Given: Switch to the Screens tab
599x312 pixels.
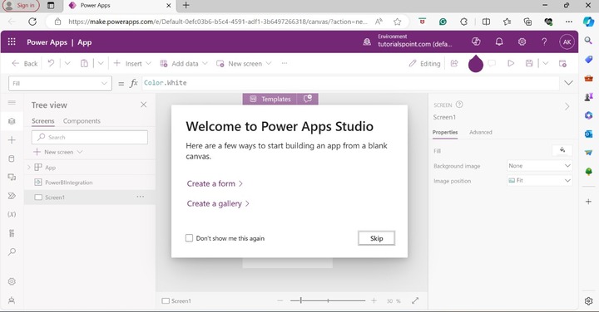Looking at the screenshot, I should pyautogui.click(x=42, y=121).
